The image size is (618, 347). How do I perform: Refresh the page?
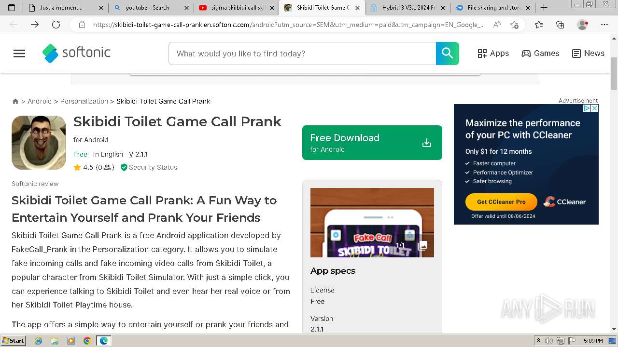point(56,25)
